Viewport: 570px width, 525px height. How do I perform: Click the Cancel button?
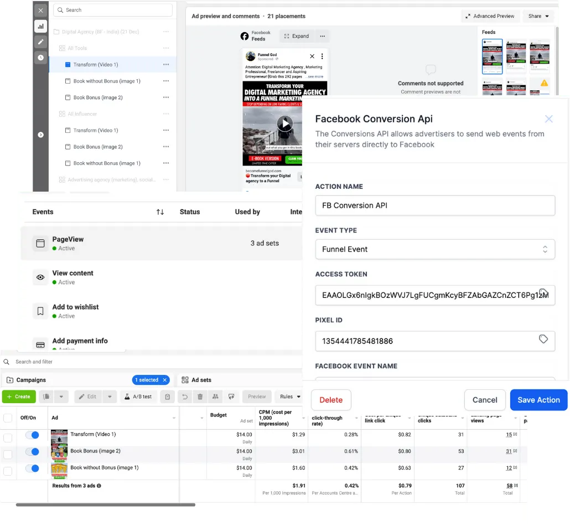(485, 400)
